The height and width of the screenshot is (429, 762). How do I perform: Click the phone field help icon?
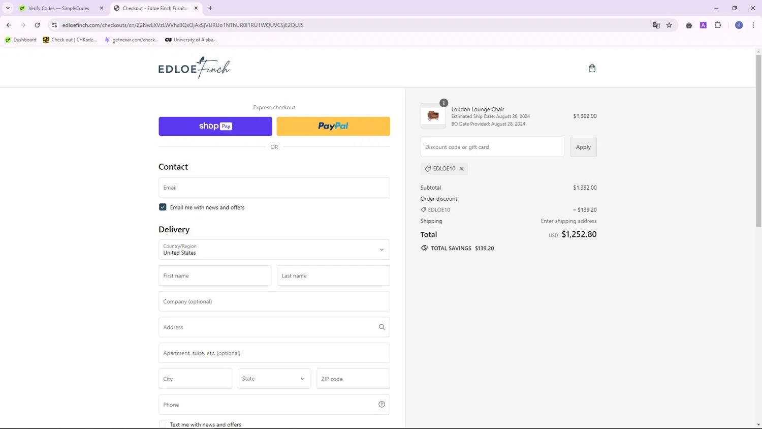tap(382, 405)
